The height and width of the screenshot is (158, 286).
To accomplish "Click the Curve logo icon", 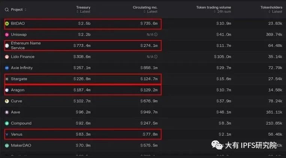I will click(x=7, y=101).
